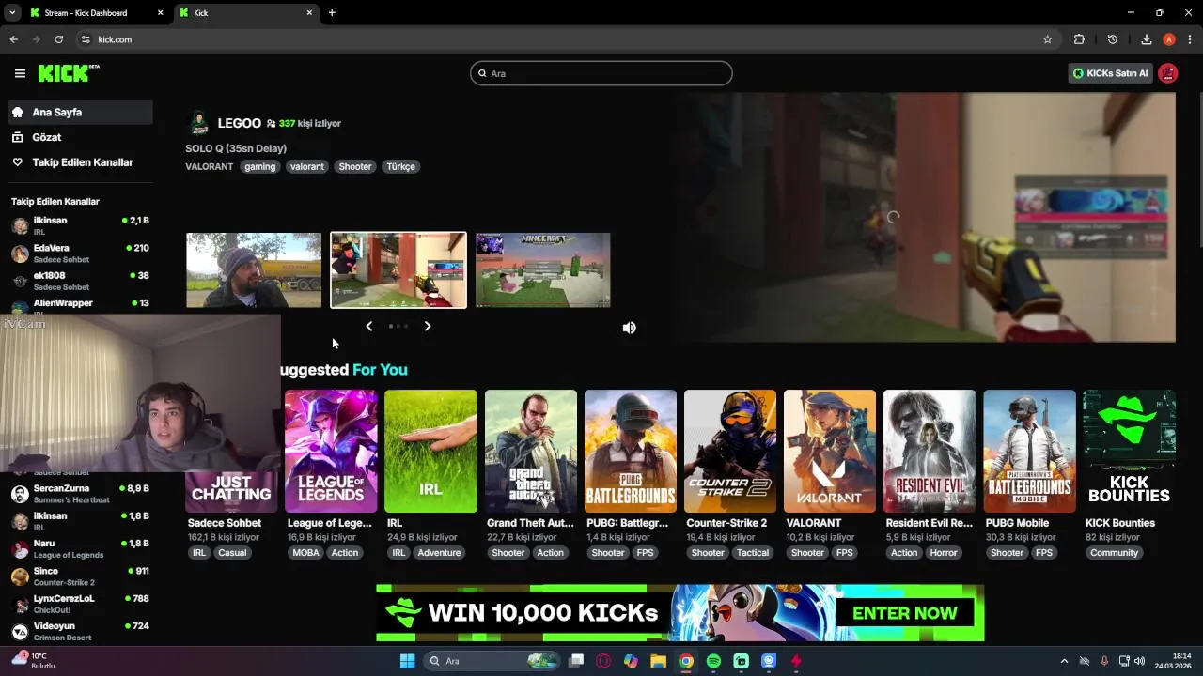1203x676 pixels.
Task: Open Counter-Strike 2 category card
Action: pyautogui.click(x=730, y=451)
